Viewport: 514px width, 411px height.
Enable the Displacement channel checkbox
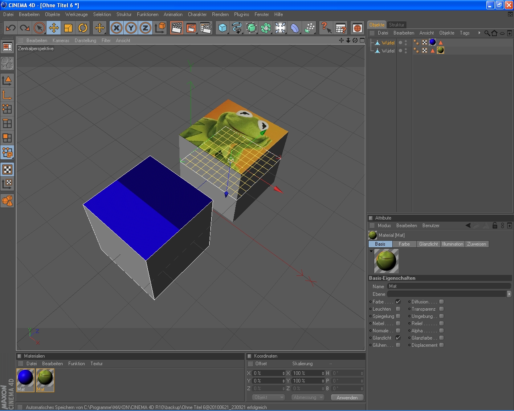click(x=441, y=345)
